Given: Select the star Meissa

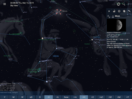Looking at the screenshot, I should pos(55,39).
